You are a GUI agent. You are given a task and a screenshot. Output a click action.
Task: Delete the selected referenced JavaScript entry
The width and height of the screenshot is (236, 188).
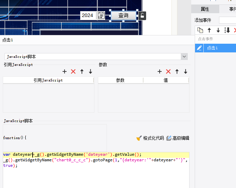click(73, 71)
